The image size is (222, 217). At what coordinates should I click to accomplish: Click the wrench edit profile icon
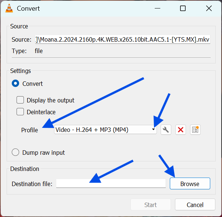tap(166, 129)
